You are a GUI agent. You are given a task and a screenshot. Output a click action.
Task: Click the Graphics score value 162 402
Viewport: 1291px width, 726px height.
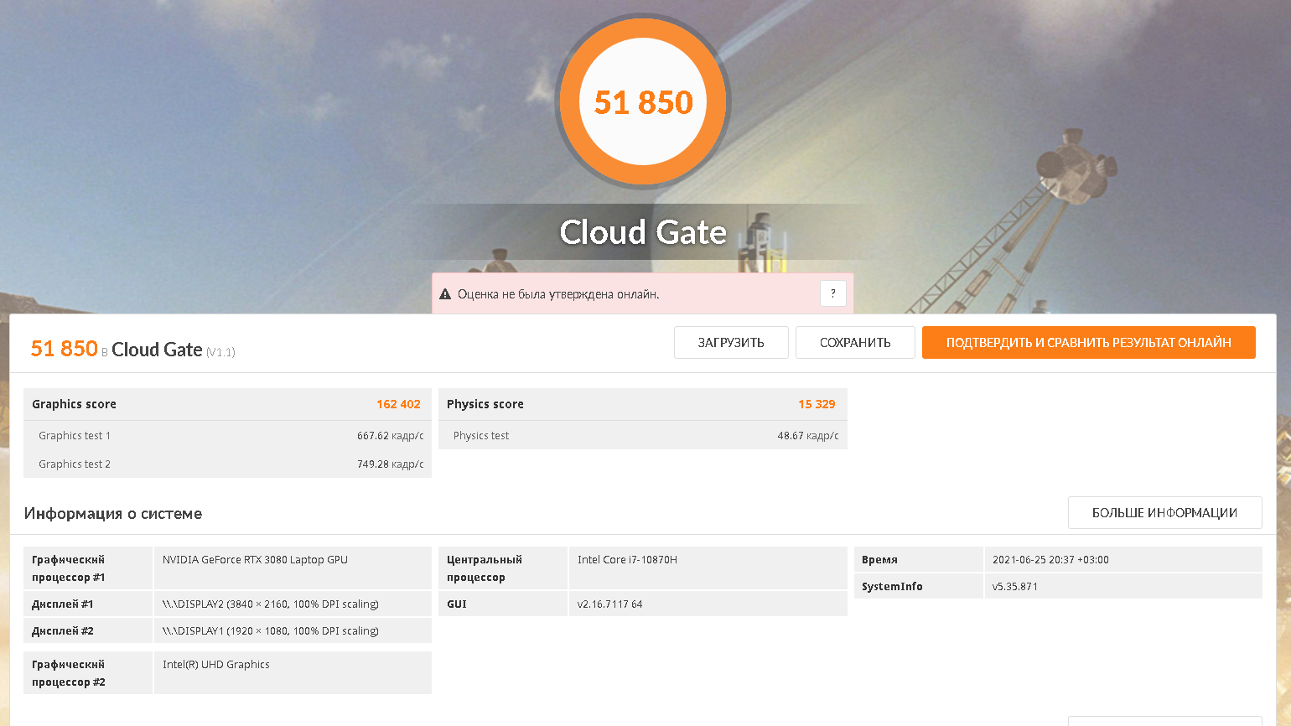(x=398, y=404)
